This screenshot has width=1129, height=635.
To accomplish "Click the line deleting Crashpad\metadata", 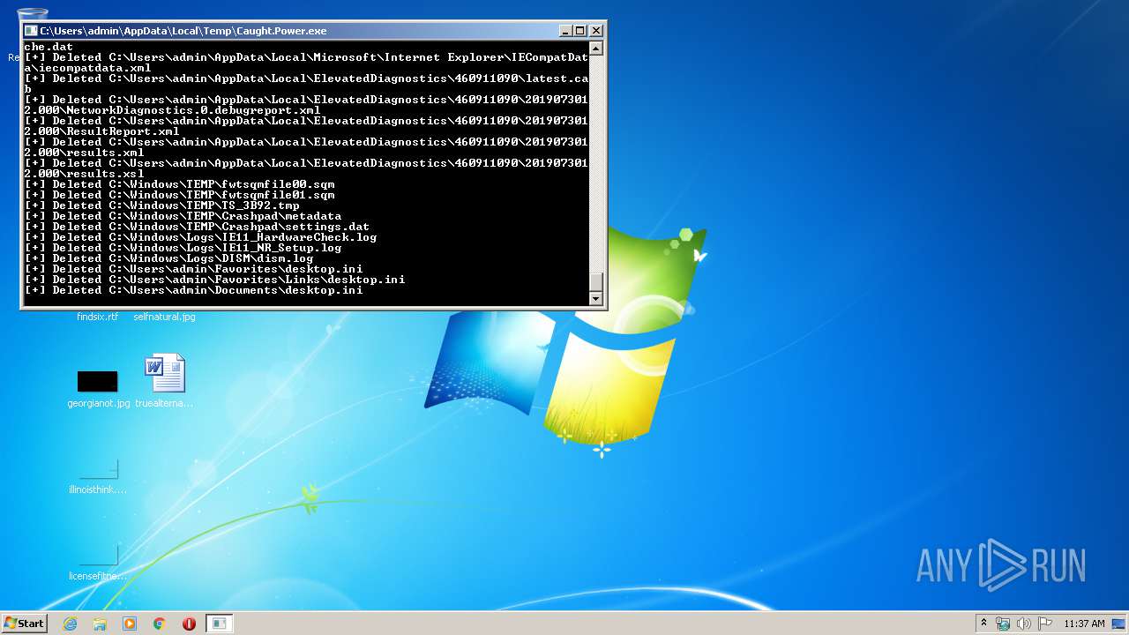I will [x=183, y=216].
